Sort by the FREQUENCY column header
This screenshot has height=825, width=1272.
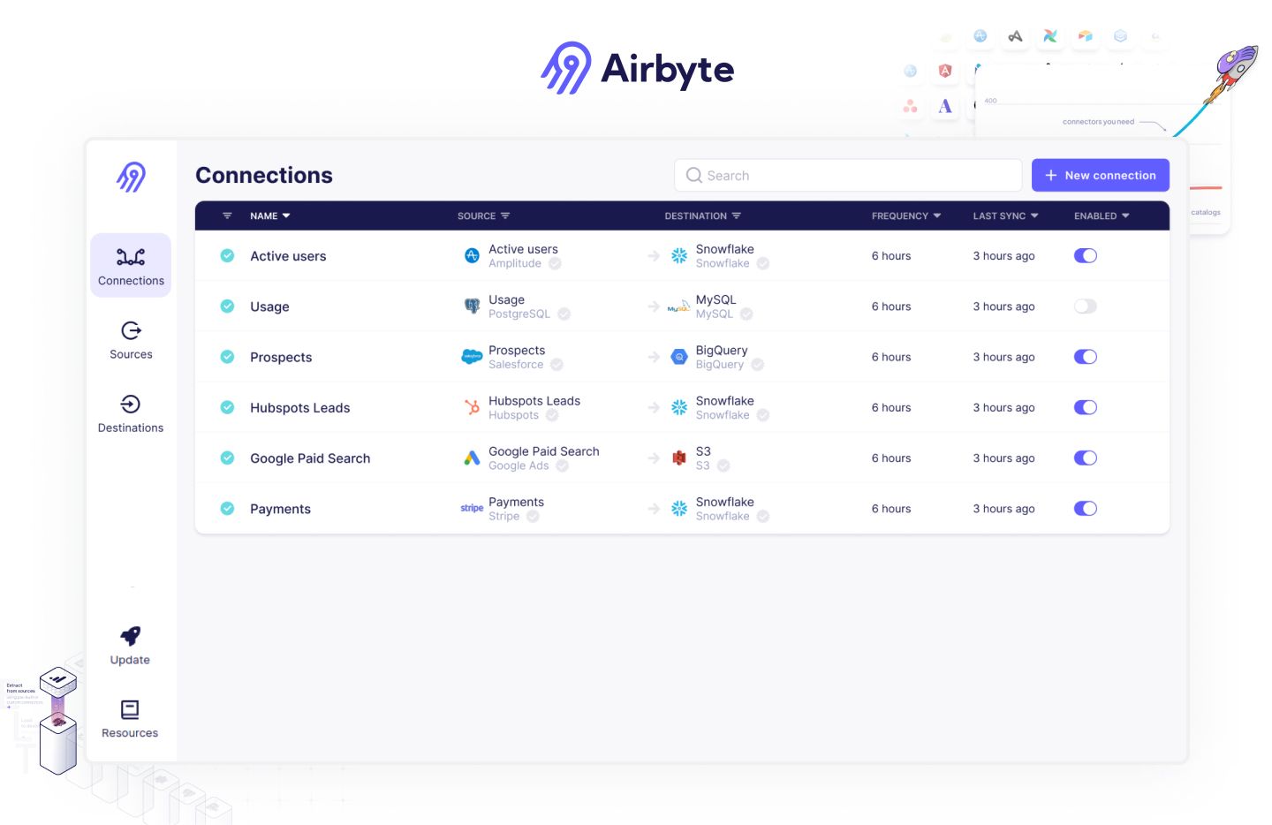906,216
